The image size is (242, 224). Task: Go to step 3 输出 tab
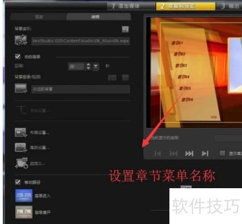(229, 6)
